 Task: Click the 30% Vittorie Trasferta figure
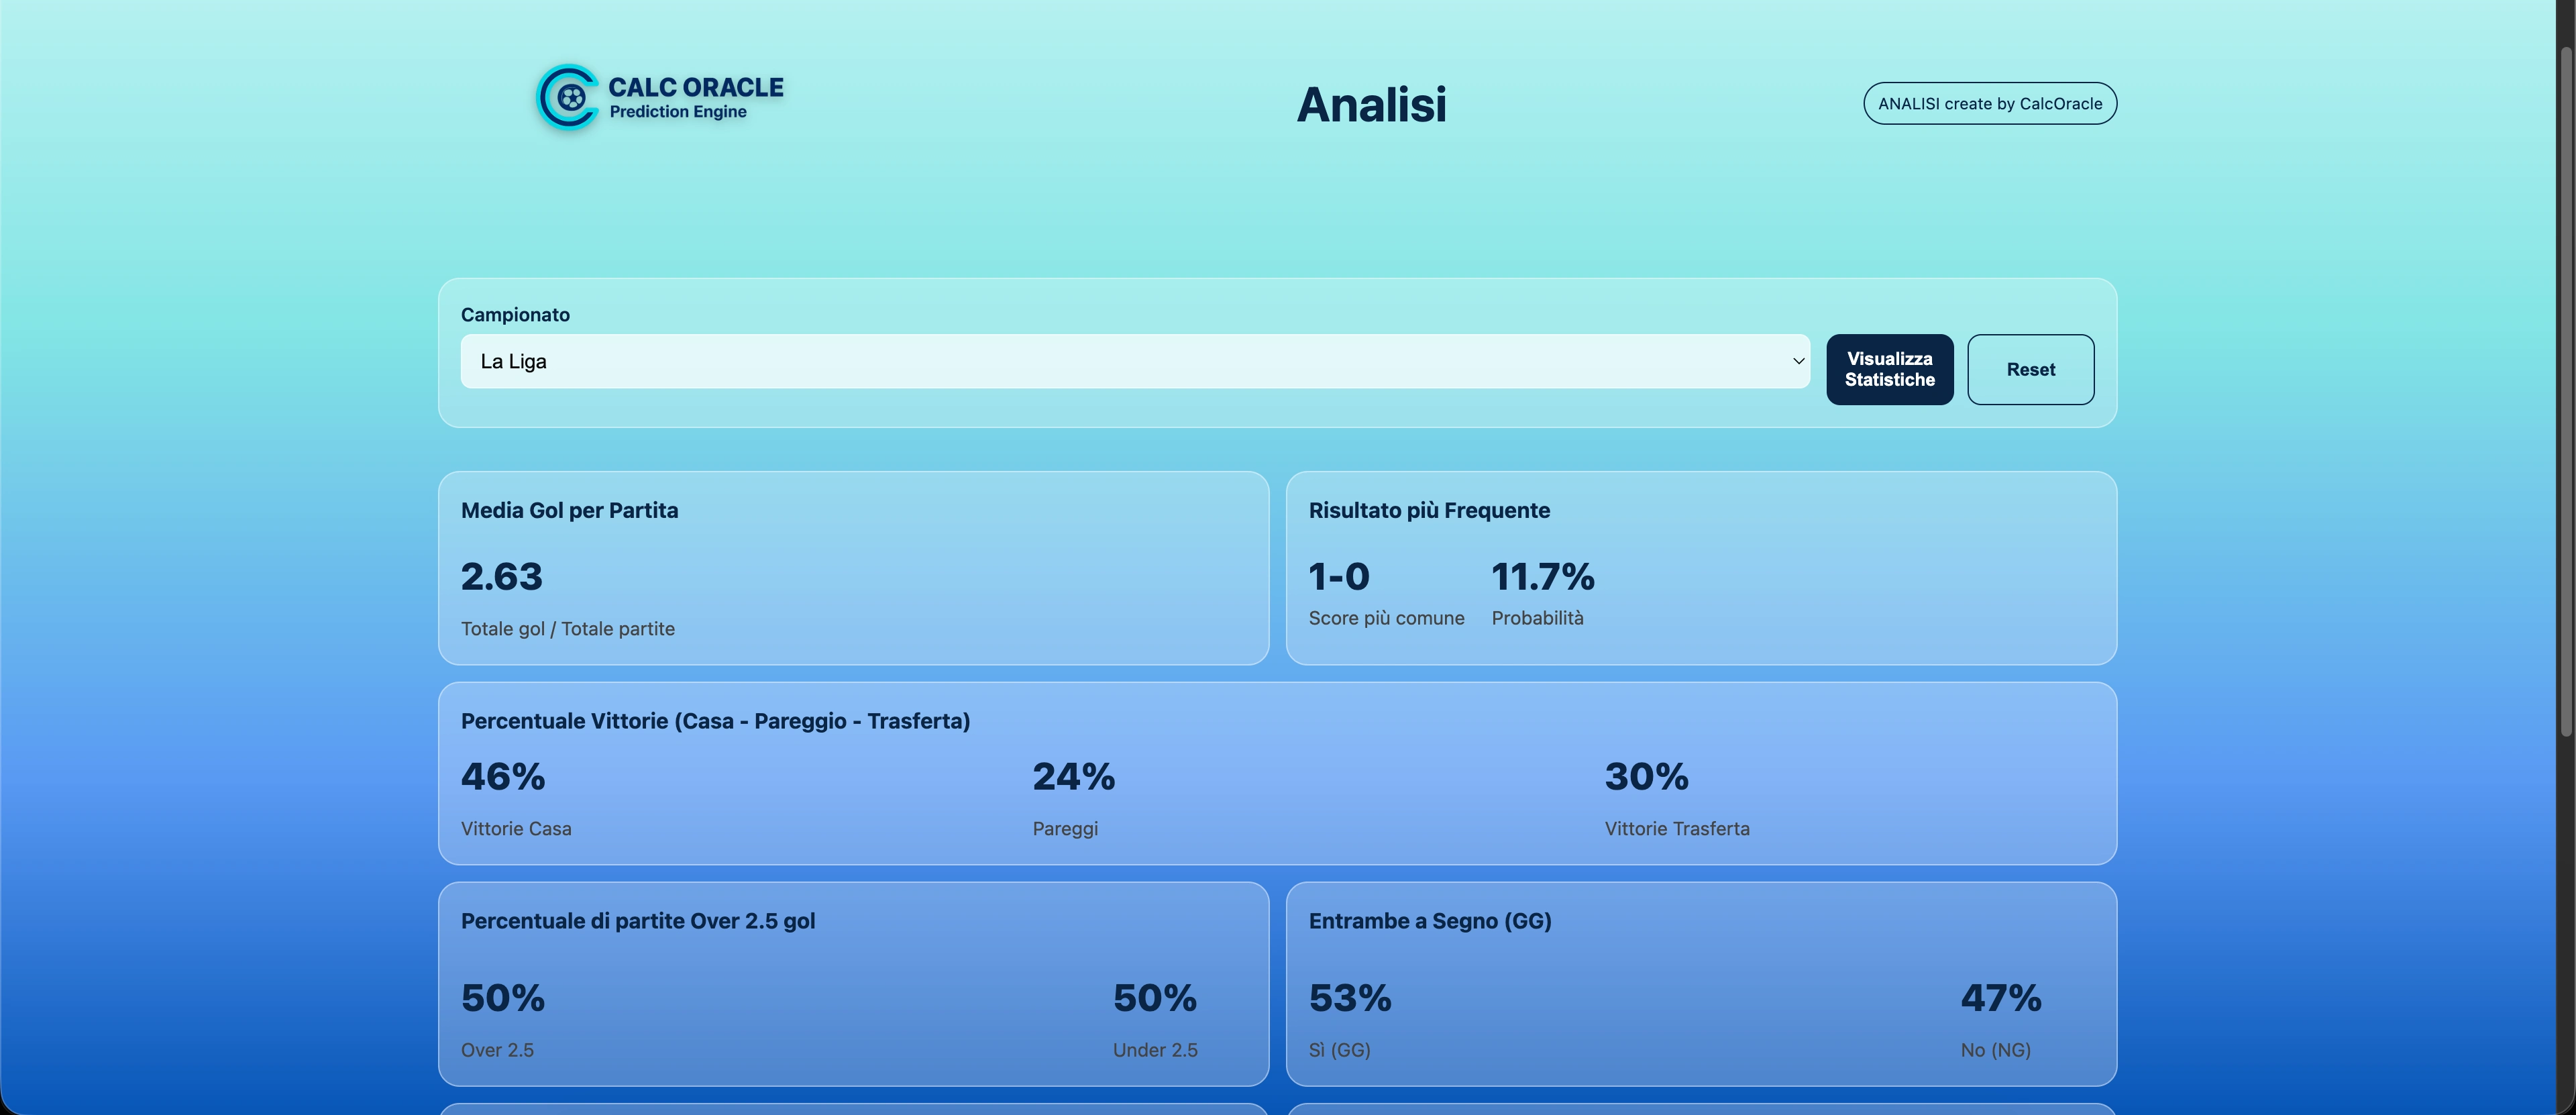point(1646,777)
